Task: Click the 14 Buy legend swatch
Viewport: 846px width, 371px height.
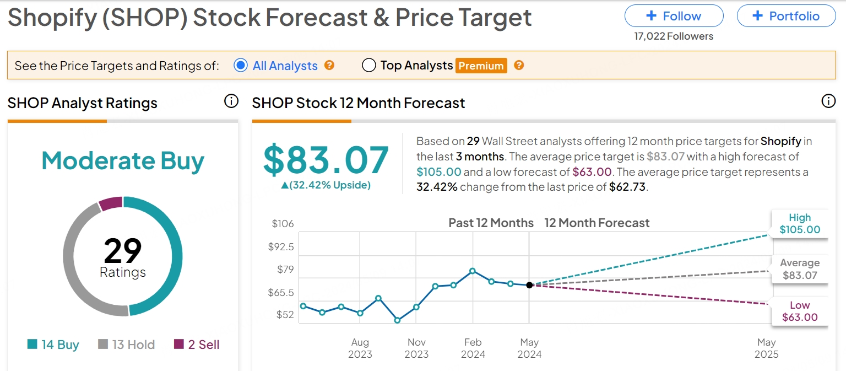Action: (32, 345)
